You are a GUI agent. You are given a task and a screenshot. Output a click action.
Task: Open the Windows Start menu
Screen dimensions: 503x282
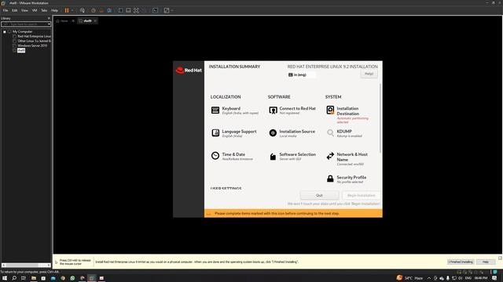(x=5, y=278)
